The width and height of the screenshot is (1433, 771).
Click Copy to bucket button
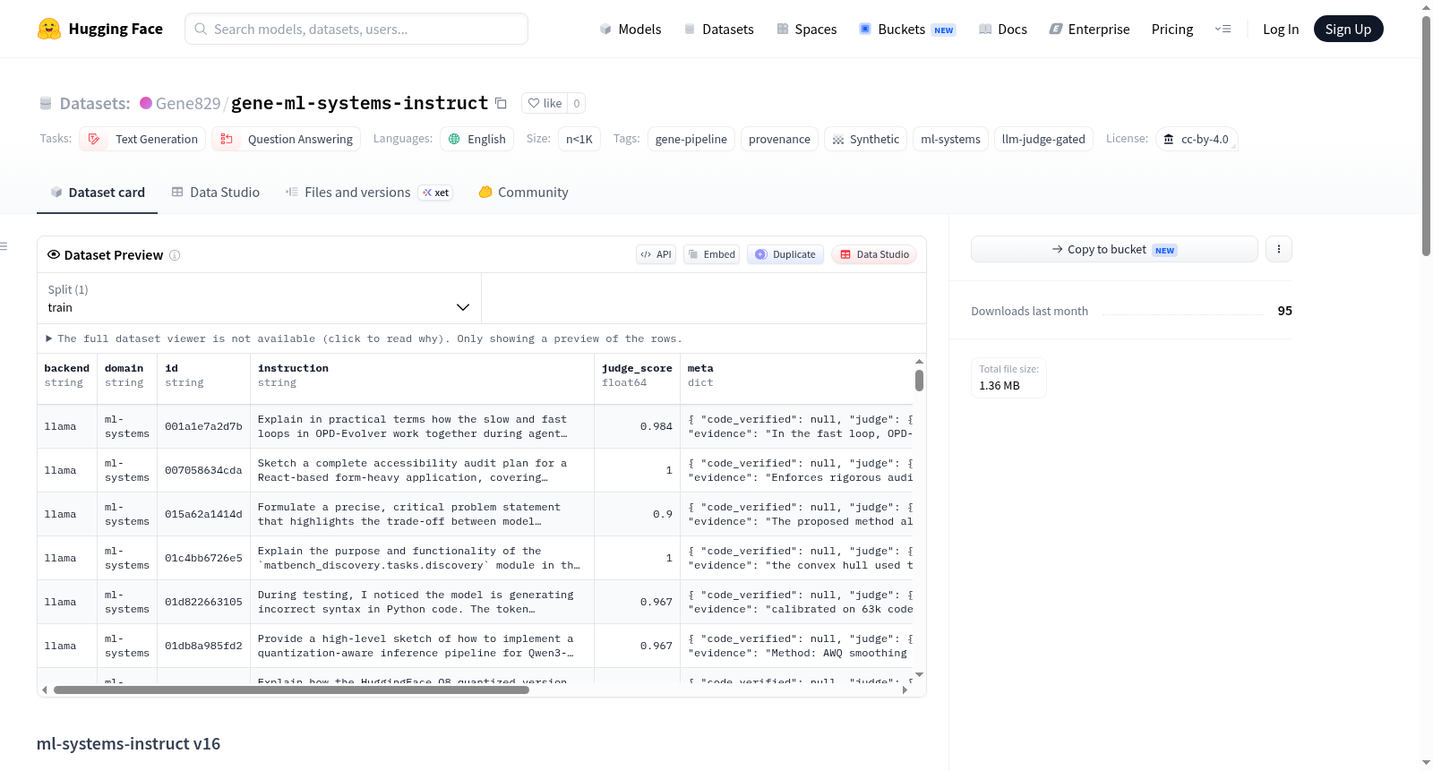click(x=1114, y=249)
